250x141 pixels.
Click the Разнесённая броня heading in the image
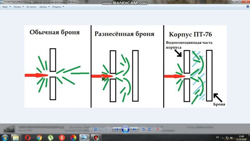click(124, 34)
